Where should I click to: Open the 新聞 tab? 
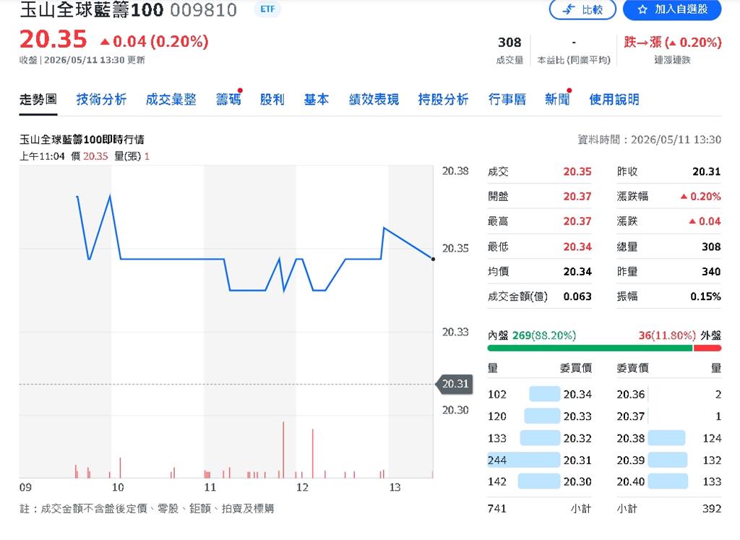pos(557,100)
